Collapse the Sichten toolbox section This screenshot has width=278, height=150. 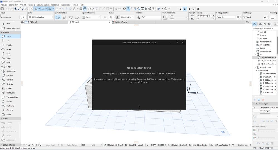pos(1,119)
